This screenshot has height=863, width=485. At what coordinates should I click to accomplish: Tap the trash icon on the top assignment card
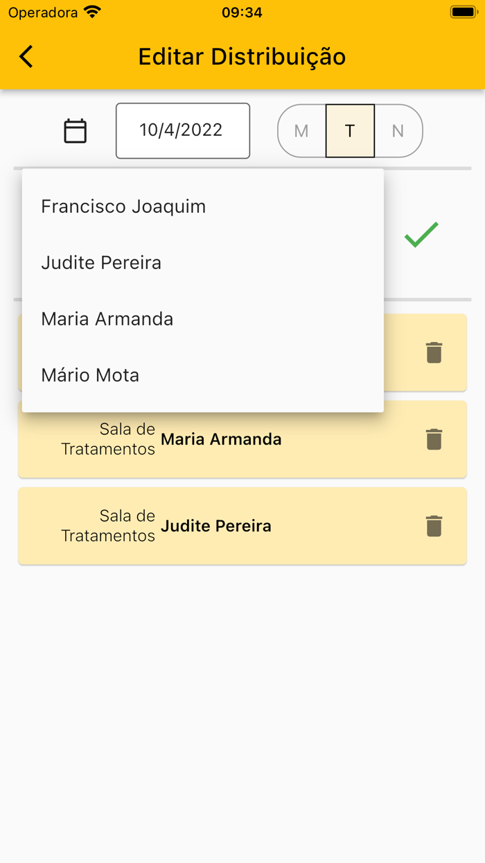point(434,352)
